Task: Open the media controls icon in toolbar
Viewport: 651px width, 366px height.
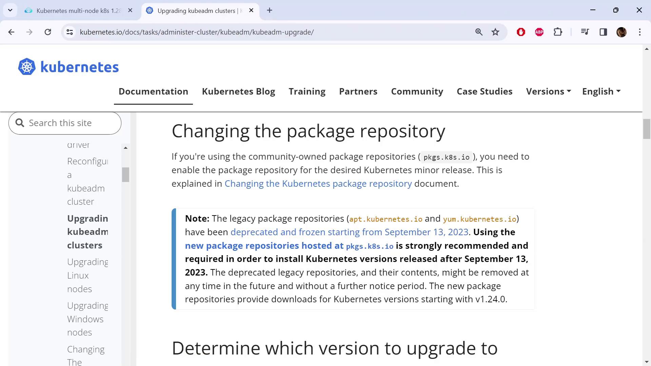Action: (585, 32)
